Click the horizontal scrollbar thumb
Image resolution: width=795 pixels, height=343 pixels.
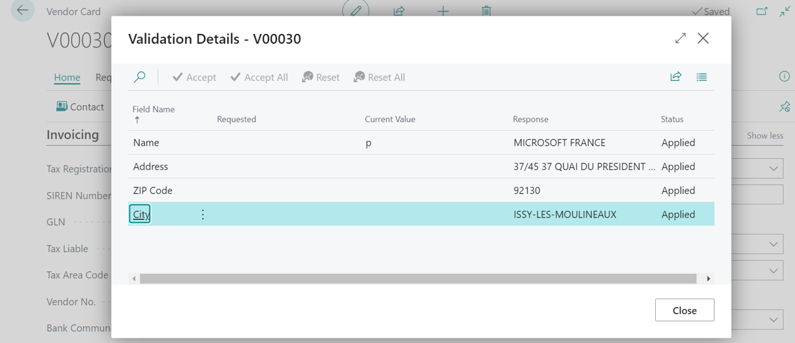[418, 279]
